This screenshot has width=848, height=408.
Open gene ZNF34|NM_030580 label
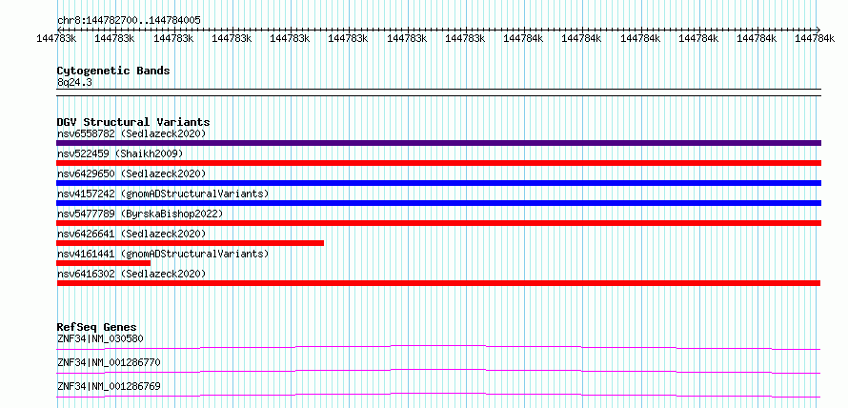(x=100, y=339)
